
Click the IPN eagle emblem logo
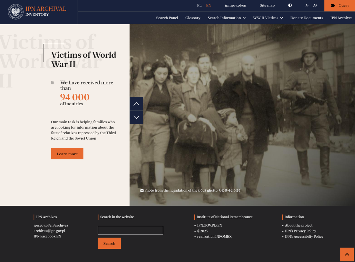point(15,12)
